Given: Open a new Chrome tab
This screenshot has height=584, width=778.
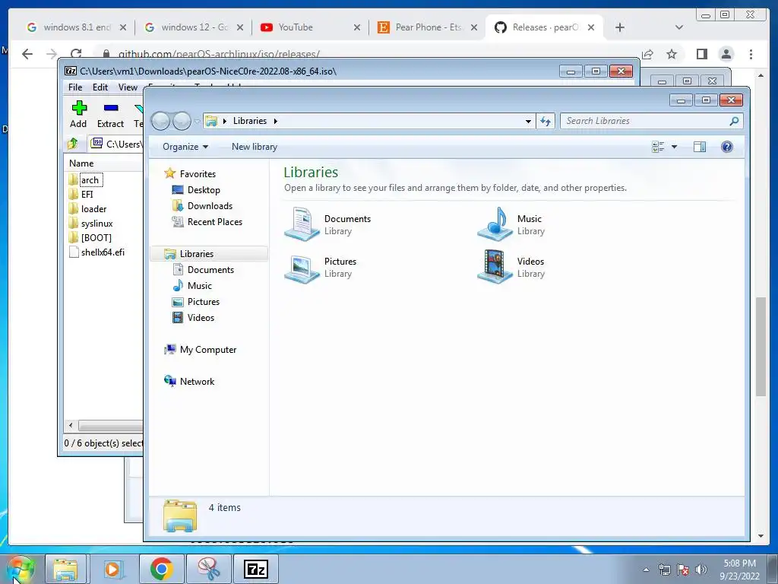Looking at the screenshot, I should click(620, 27).
